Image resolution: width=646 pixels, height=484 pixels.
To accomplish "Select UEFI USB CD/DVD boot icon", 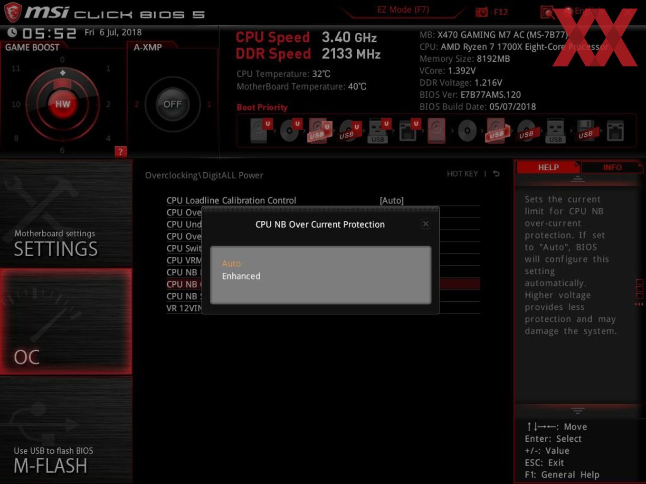I will tap(349, 130).
